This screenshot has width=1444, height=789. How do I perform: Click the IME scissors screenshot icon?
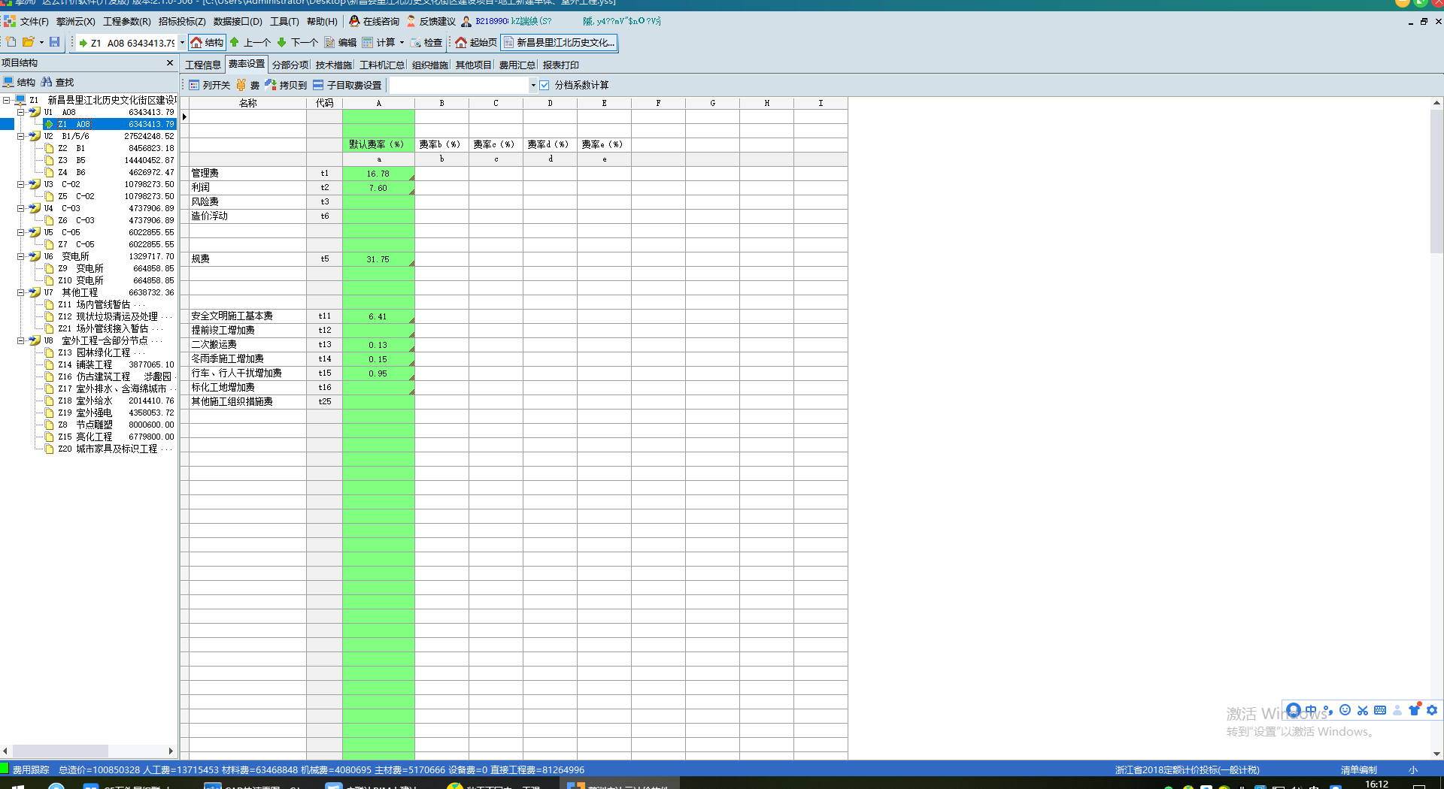click(1363, 710)
